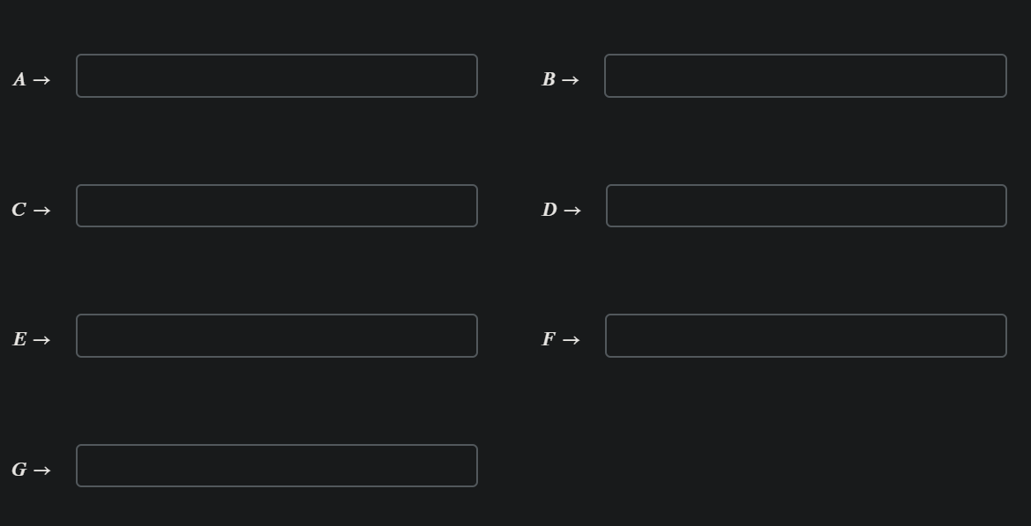
Task: Click the arrow beside F
Action: tap(571, 339)
